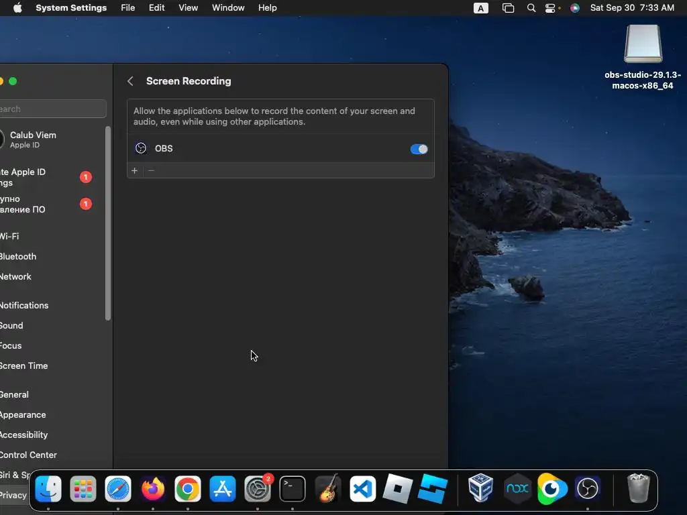Open the System Settings menu
687x515 pixels.
point(71,8)
